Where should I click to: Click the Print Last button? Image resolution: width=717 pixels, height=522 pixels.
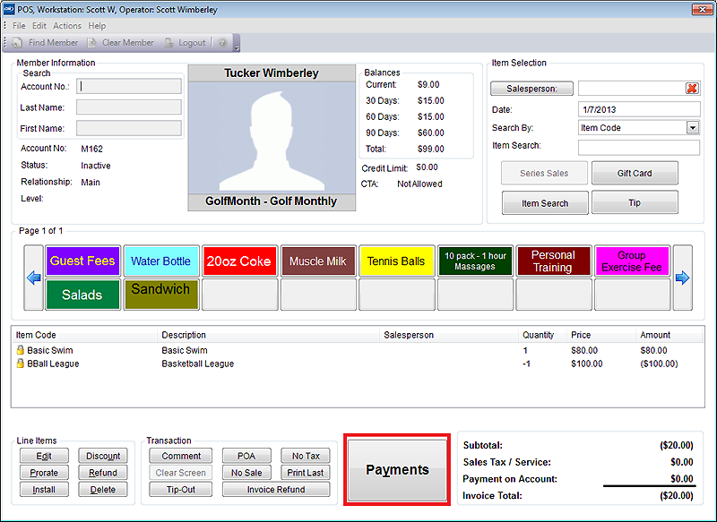pos(306,473)
